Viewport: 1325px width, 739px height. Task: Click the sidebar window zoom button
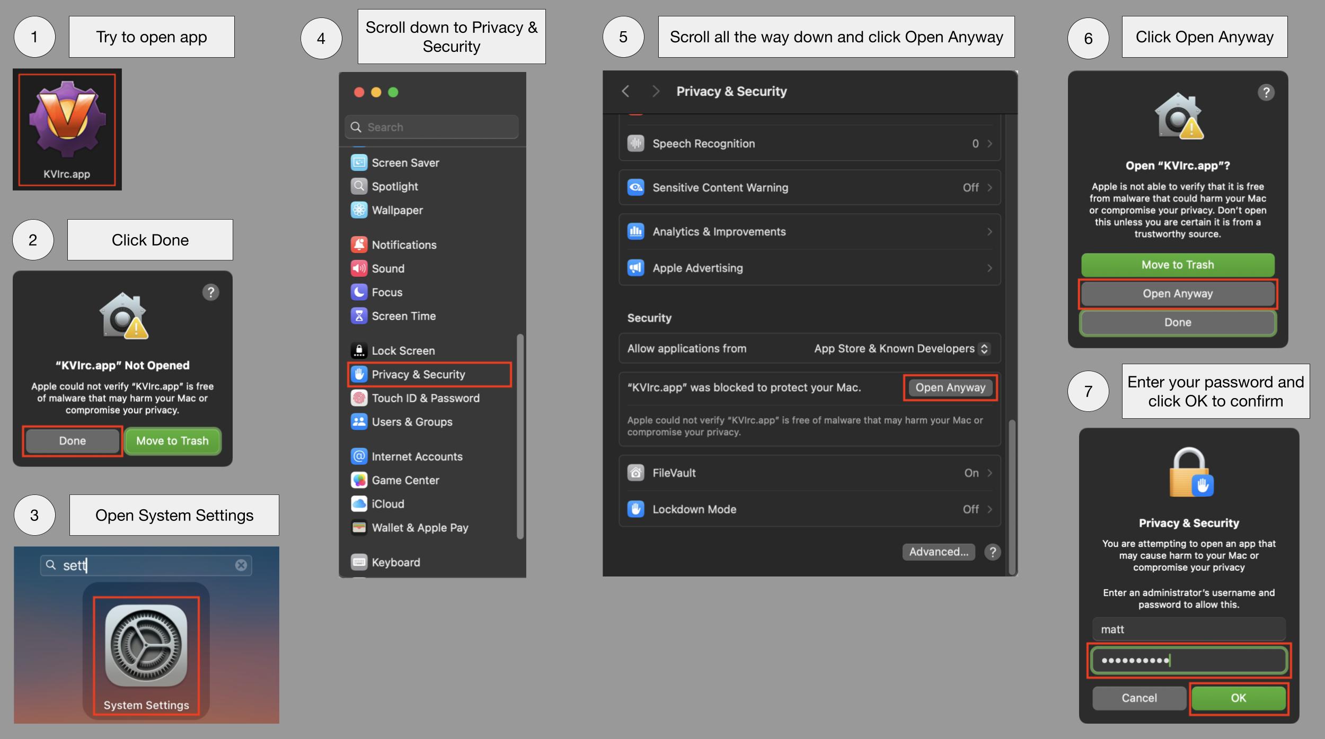pyautogui.click(x=393, y=92)
